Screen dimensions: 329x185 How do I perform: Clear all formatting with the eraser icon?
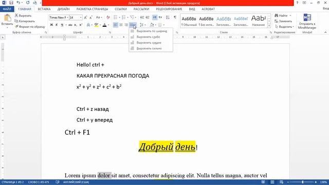(x=108, y=17)
